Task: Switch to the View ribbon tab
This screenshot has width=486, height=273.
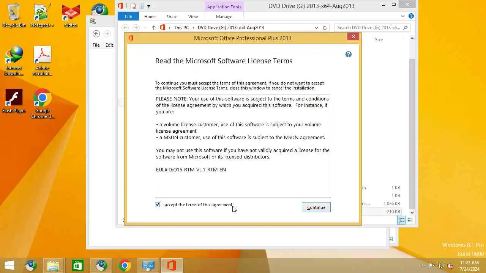Action: point(193,17)
